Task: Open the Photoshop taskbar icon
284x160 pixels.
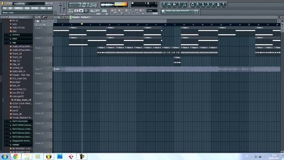Action: (x=60, y=156)
